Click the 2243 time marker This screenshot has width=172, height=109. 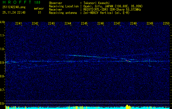(51, 23)
